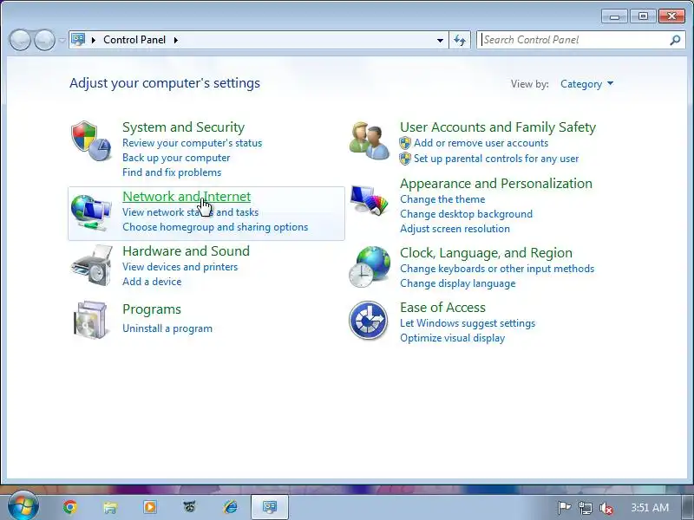Click Change keyboards or other input methods
This screenshot has height=520, width=694.
tap(497, 269)
